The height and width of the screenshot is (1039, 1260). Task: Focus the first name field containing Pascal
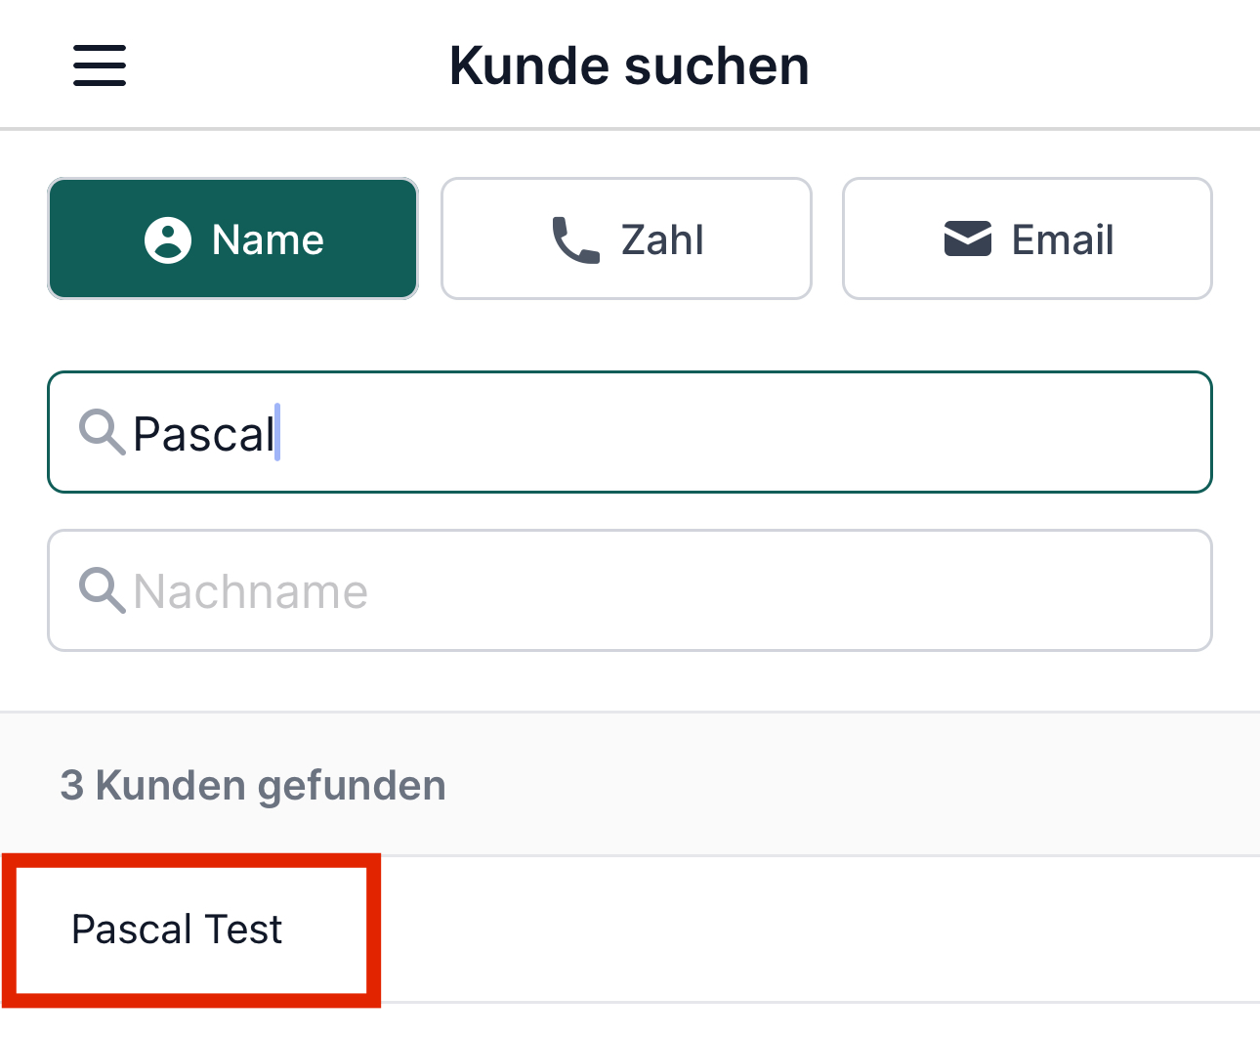point(630,432)
